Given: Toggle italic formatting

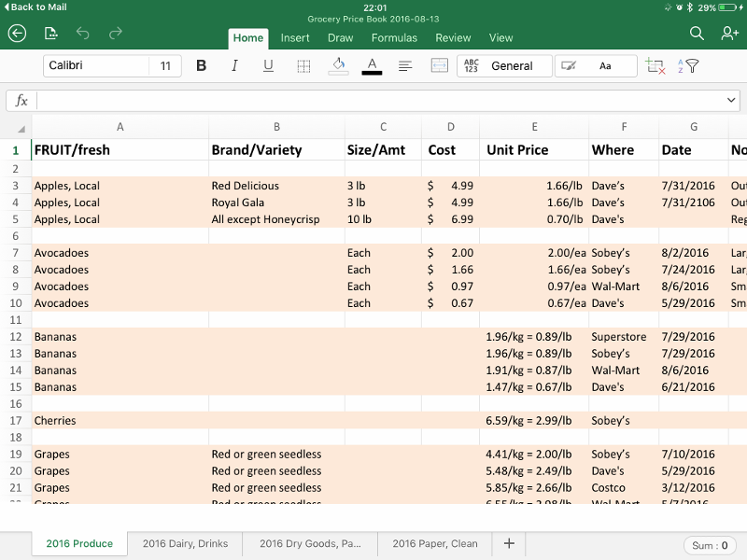Looking at the screenshot, I should 234,66.
